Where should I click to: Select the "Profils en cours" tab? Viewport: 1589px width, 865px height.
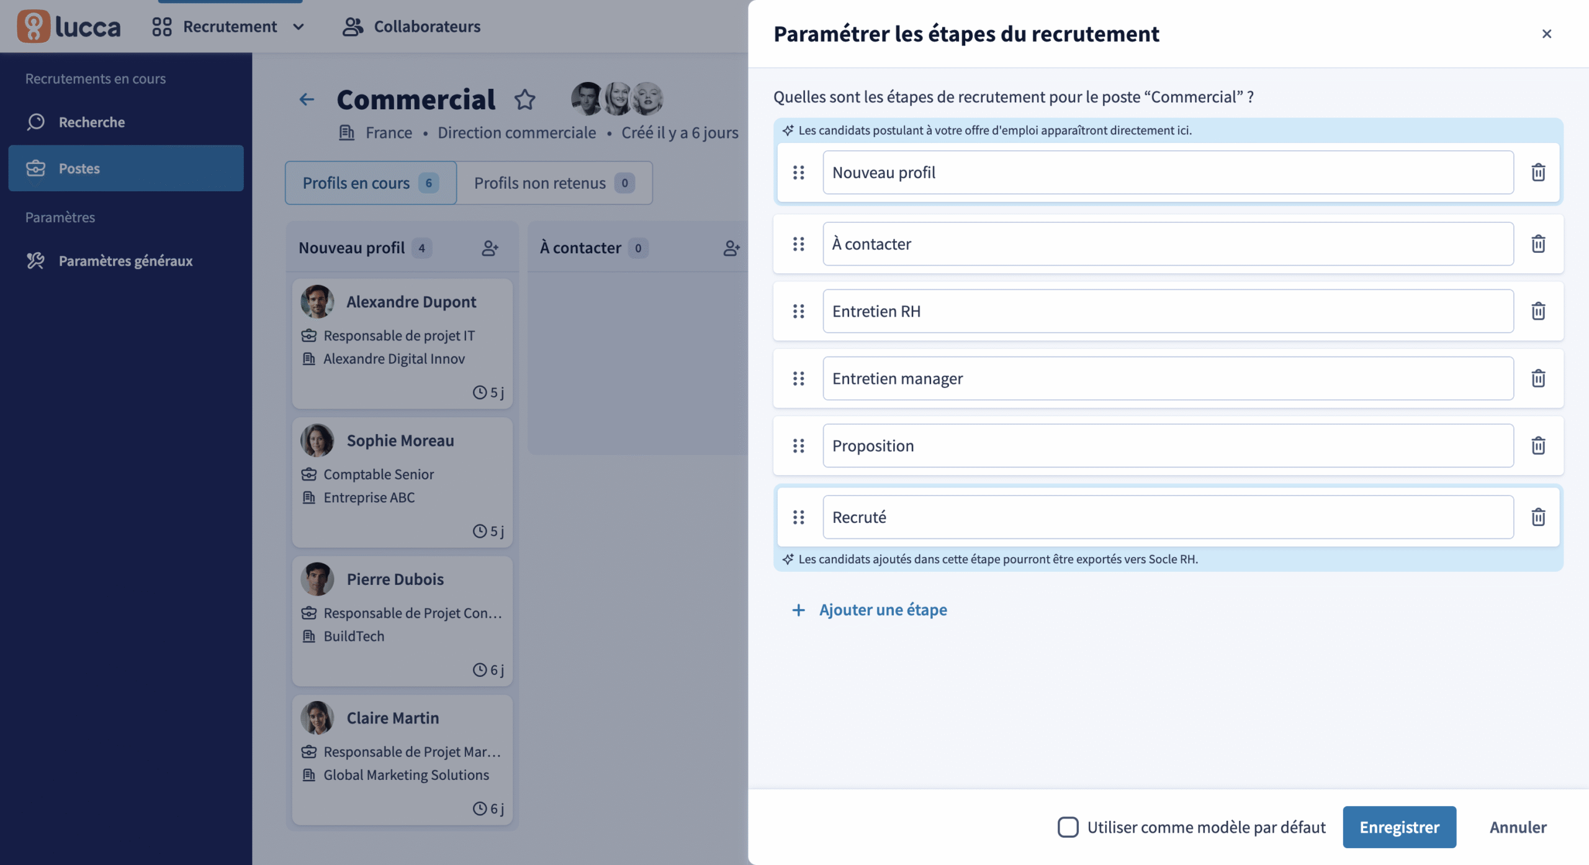(356, 183)
